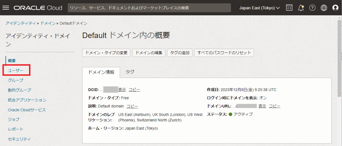Viewport: 342px width, 146px height.
Task: Go to アイデンティティ breadcrumb link
Action: point(20,23)
